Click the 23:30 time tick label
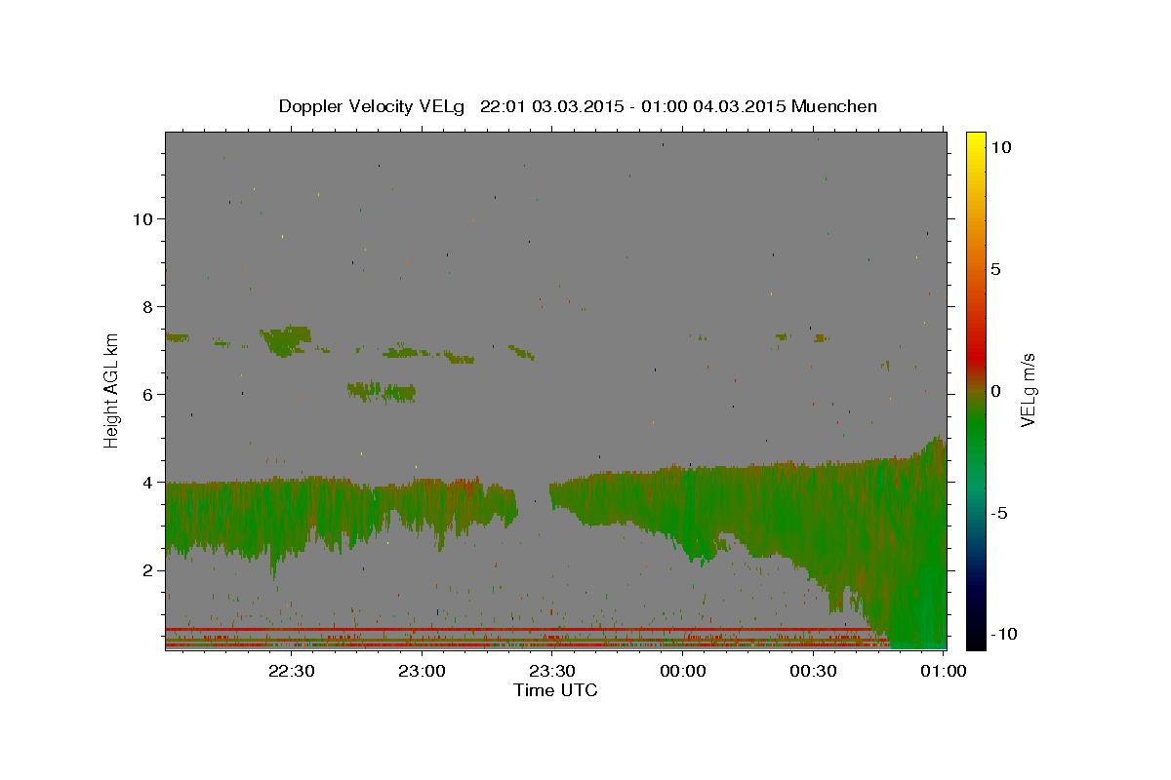Screen dimensions: 1171x780 coord(552,671)
